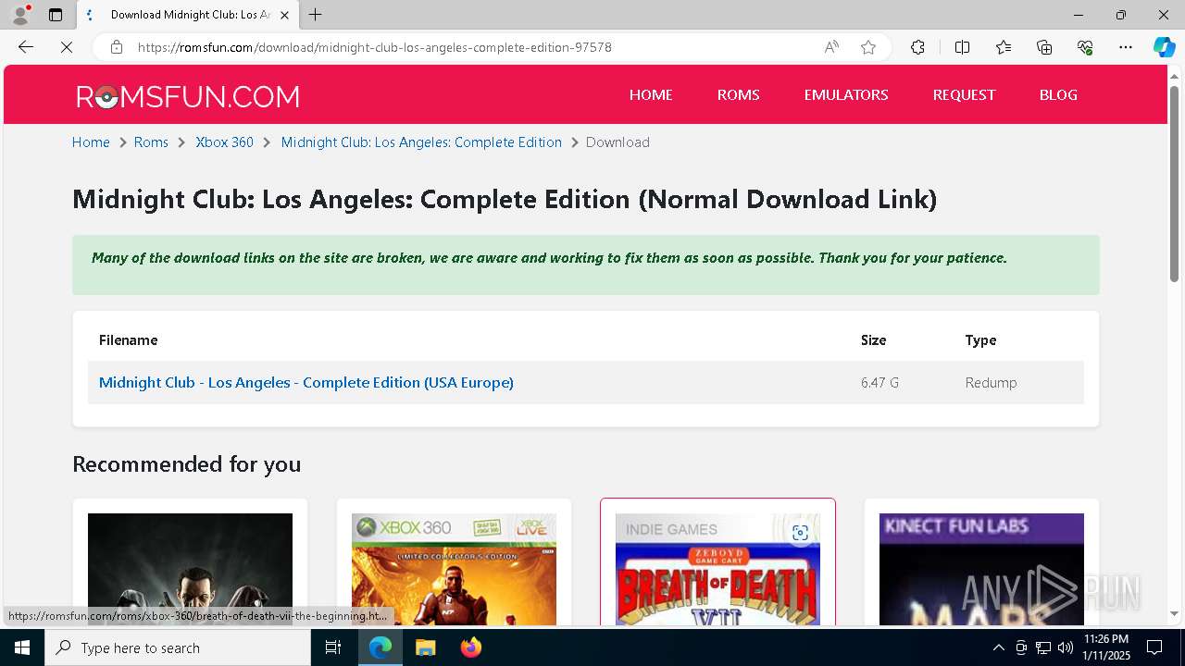1185x666 pixels.
Task: Click the page title heading
Action: [505, 199]
